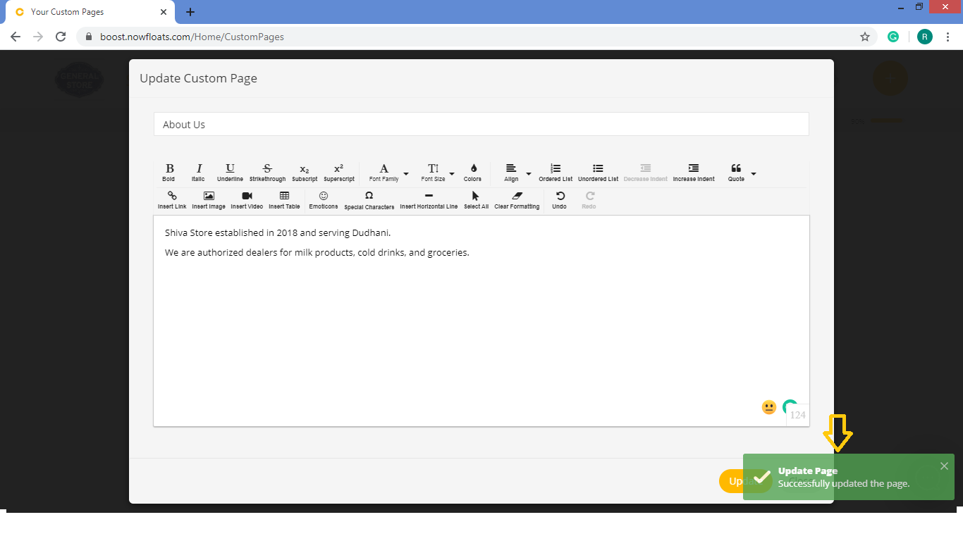Apply Strikethrough to the selected text

click(267, 171)
